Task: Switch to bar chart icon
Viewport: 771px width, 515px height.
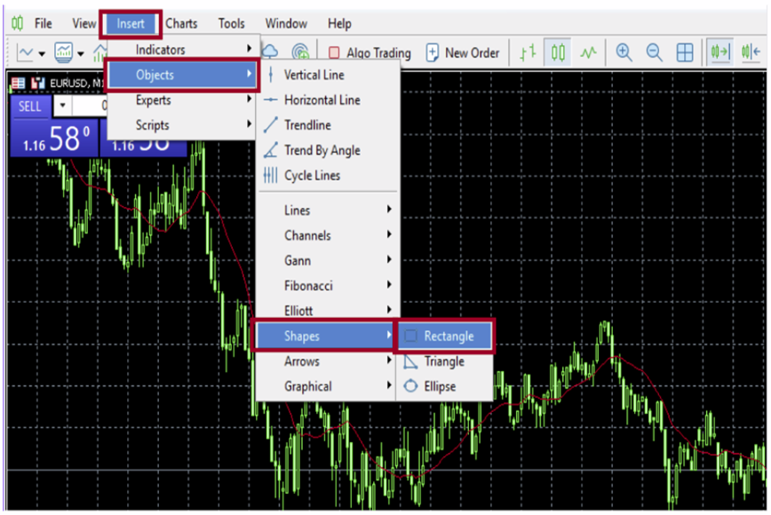Action: click(528, 52)
